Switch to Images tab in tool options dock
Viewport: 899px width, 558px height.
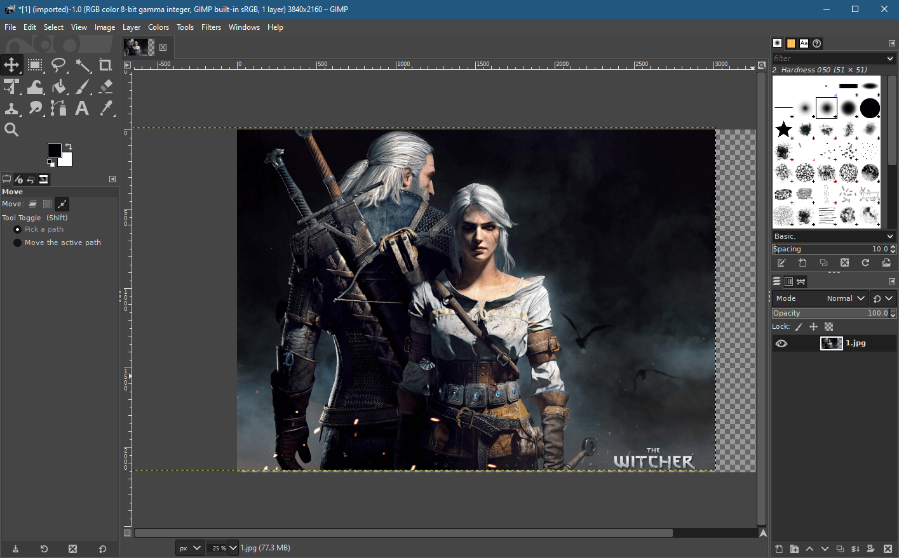pyautogui.click(x=43, y=180)
